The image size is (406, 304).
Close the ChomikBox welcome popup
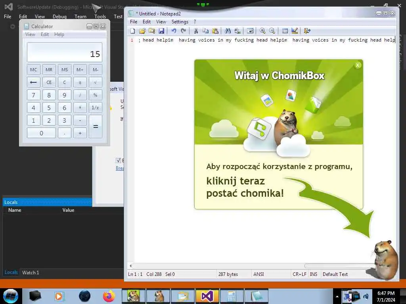358,65
